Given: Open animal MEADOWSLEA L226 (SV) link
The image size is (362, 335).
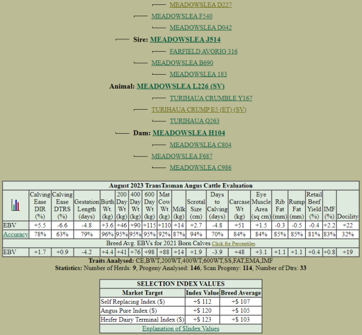Looking at the screenshot, I should 180,86.
